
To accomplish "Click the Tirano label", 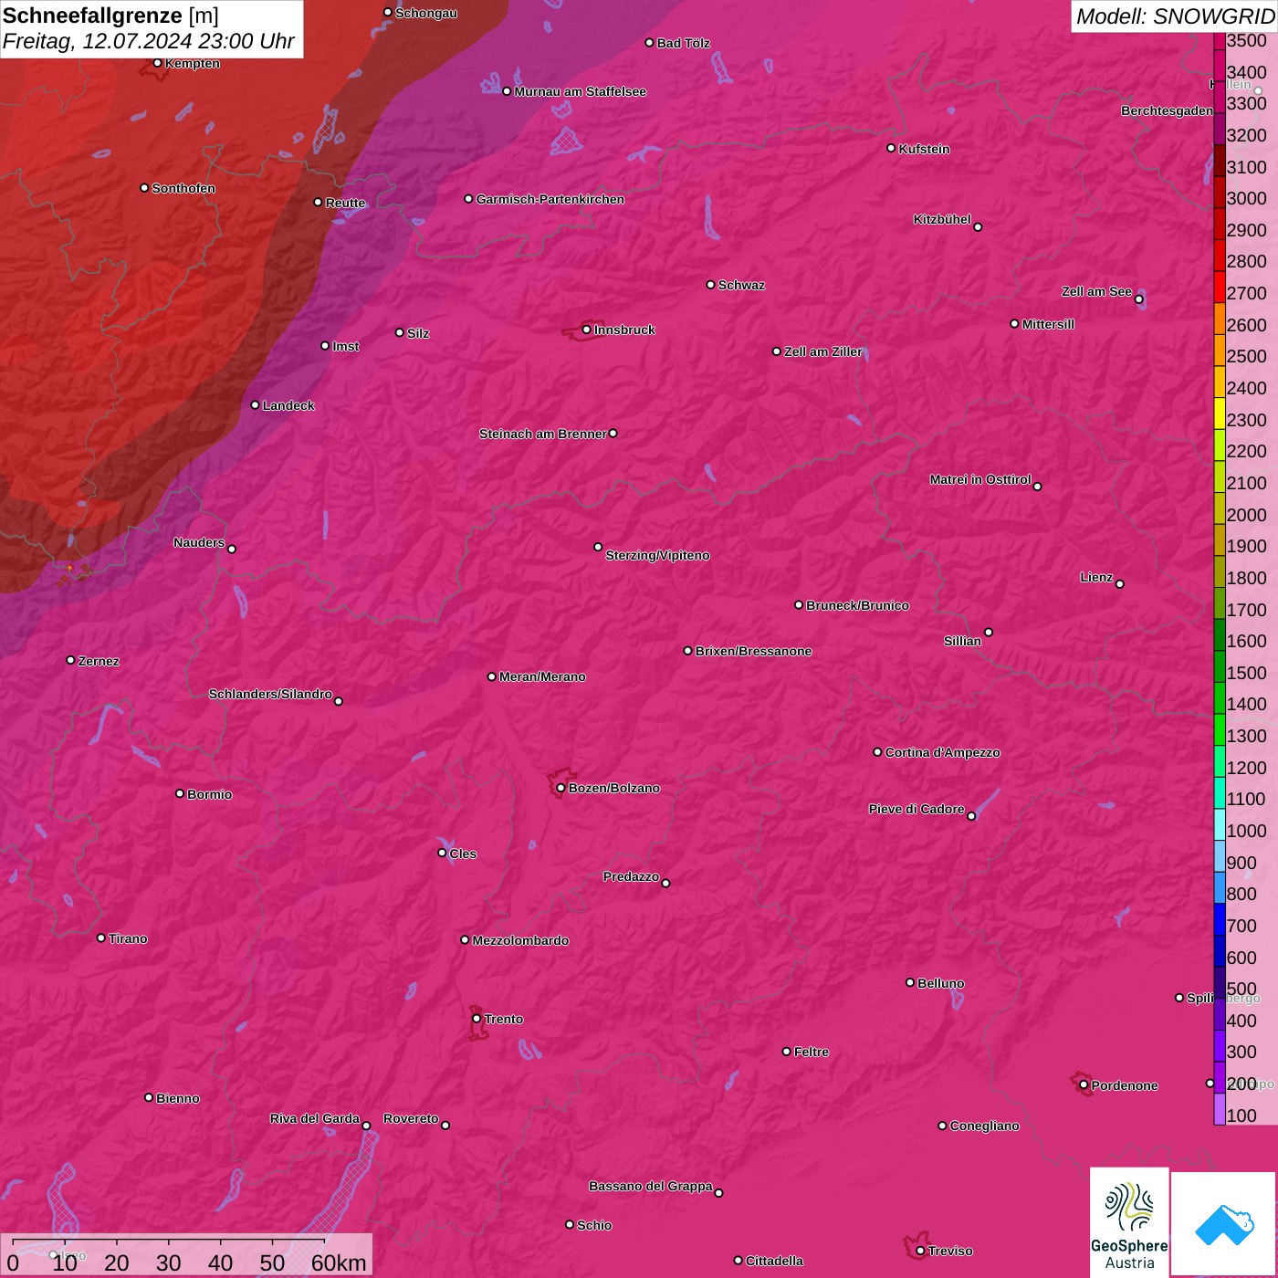I will [x=128, y=938].
